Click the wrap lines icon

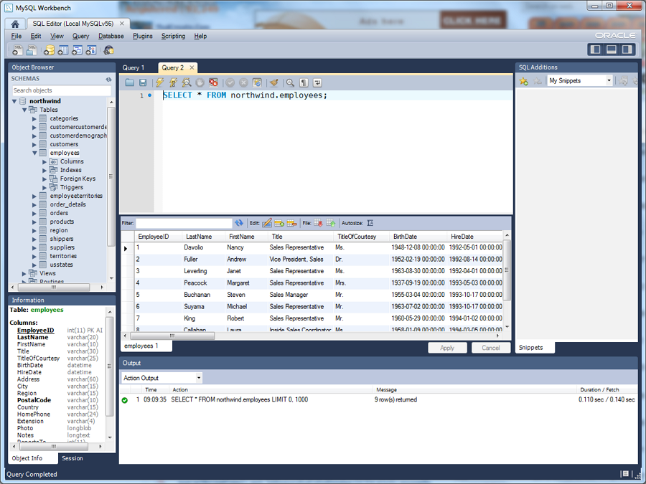coord(317,82)
